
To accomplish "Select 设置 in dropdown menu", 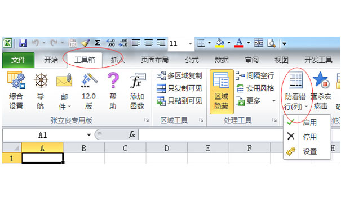I will 307,151.
